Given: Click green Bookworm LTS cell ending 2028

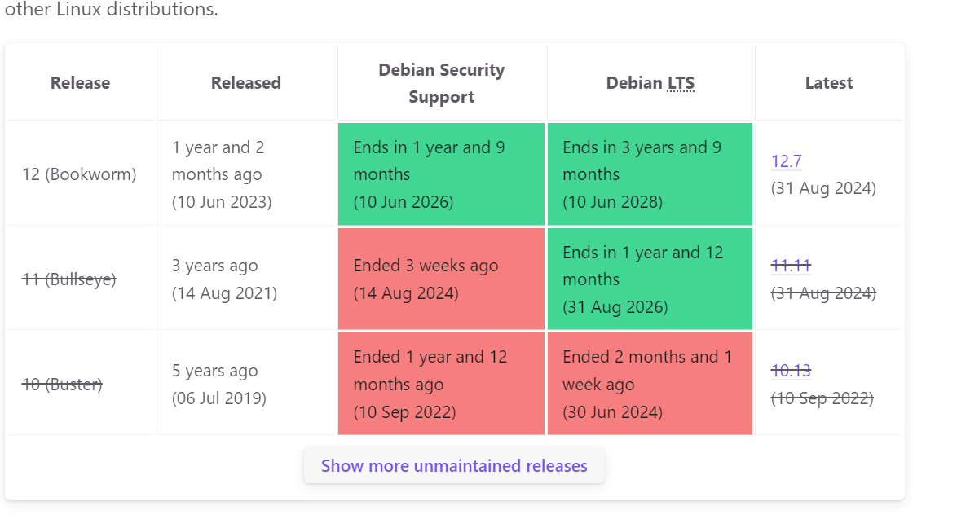Looking at the screenshot, I should 650,174.
